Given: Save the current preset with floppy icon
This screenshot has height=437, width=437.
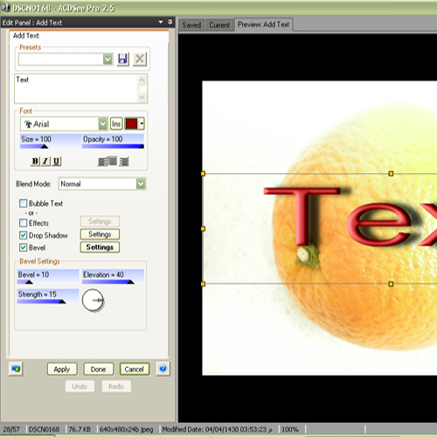Looking at the screenshot, I should [x=123, y=59].
